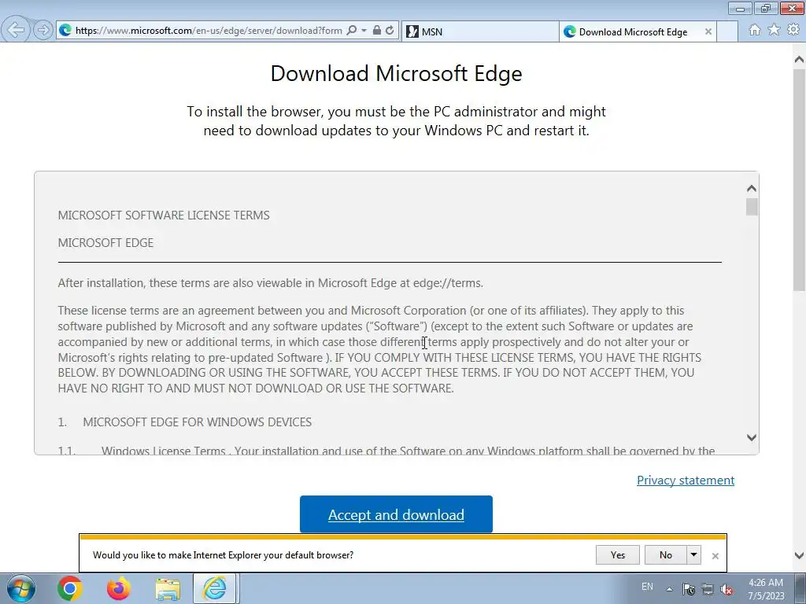This screenshot has width=806, height=604.
Task: Click the EN language indicator in tray
Action: click(x=647, y=587)
